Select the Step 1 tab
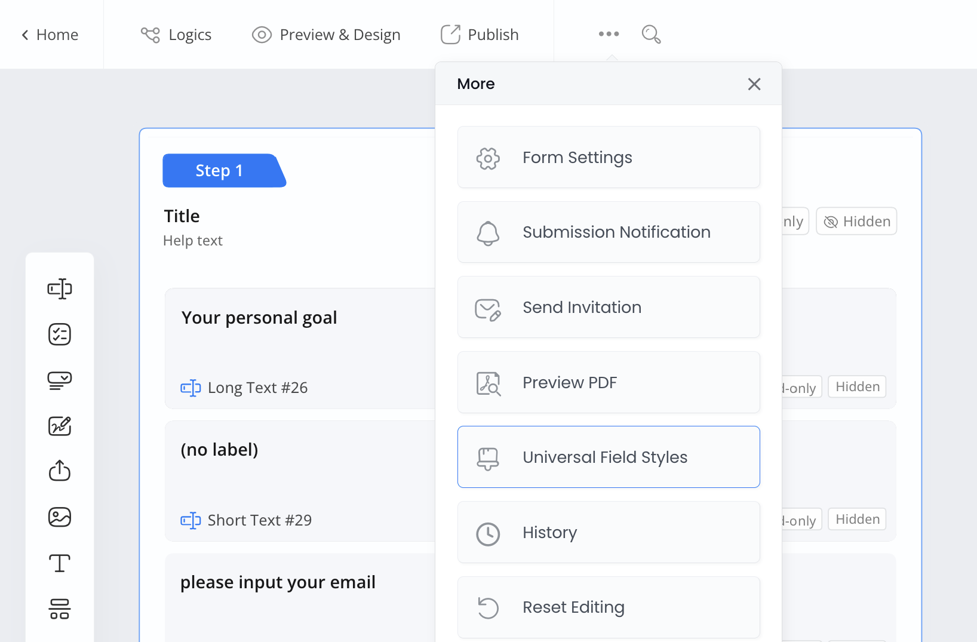Image resolution: width=977 pixels, height=642 pixels. click(x=220, y=171)
